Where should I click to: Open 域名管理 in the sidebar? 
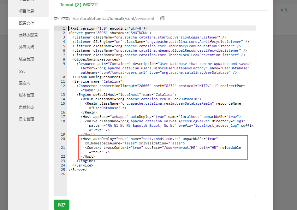coord(27,59)
